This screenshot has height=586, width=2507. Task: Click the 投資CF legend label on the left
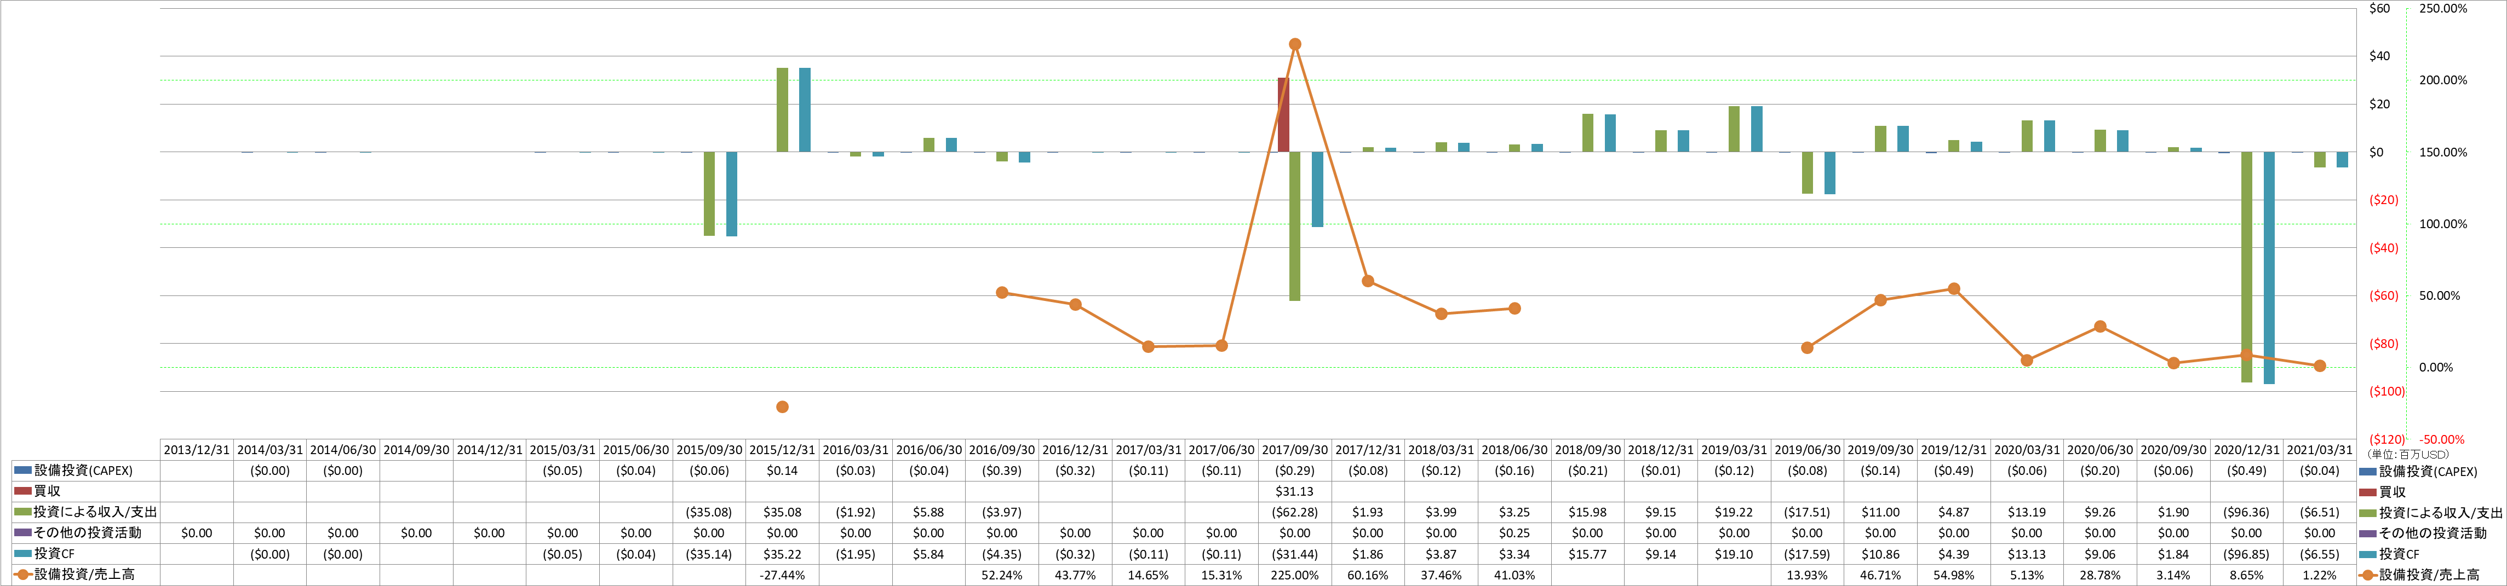click(55, 554)
